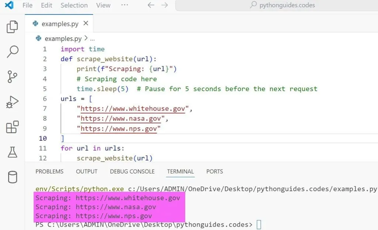The height and width of the screenshot is (230, 378).
Task: Open the Search view icon
Action: tap(12, 52)
